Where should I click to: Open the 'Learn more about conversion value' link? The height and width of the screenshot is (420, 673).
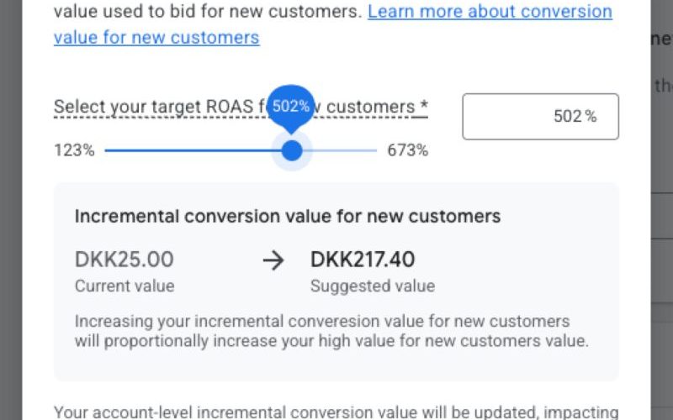[490, 13]
